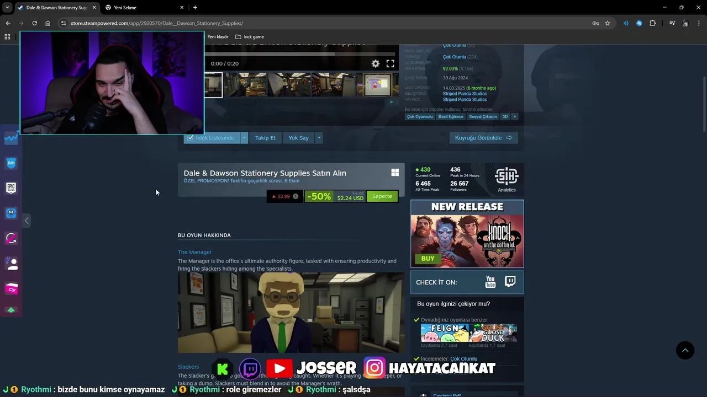
Task: Open the password key icon in address bar
Action: click(x=595, y=23)
